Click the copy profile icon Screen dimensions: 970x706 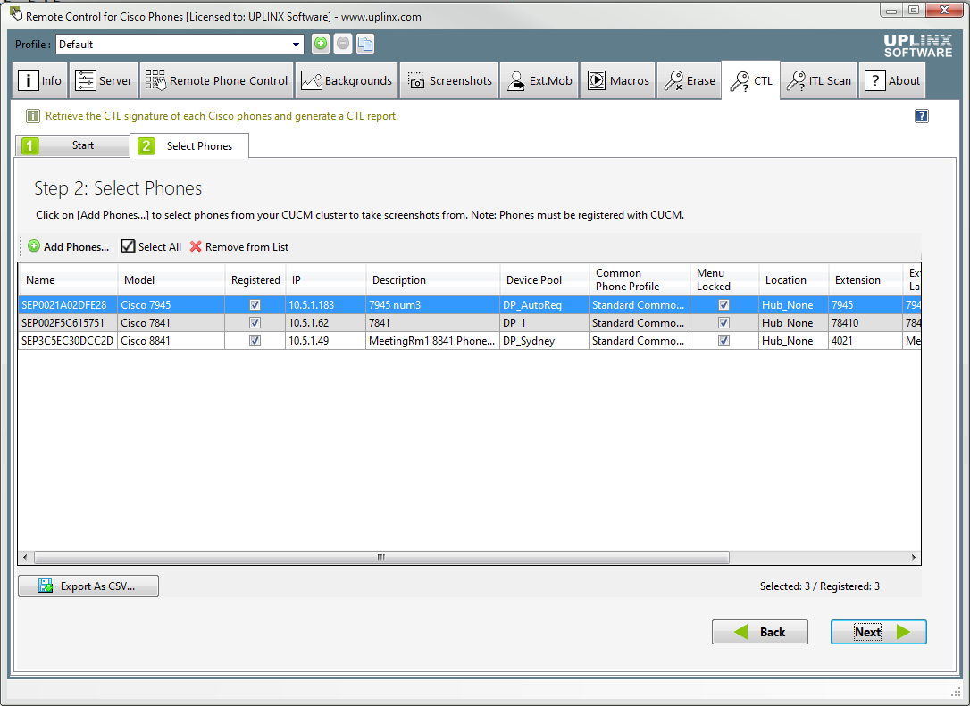[365, 44]
